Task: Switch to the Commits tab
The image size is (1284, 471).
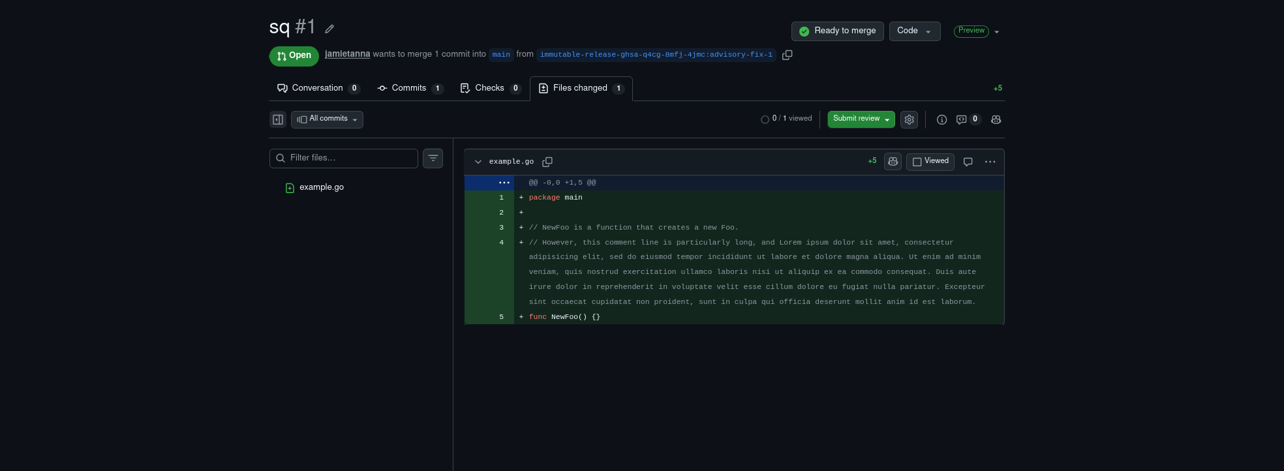Action: pyautogui.click(x=410, y=88)
